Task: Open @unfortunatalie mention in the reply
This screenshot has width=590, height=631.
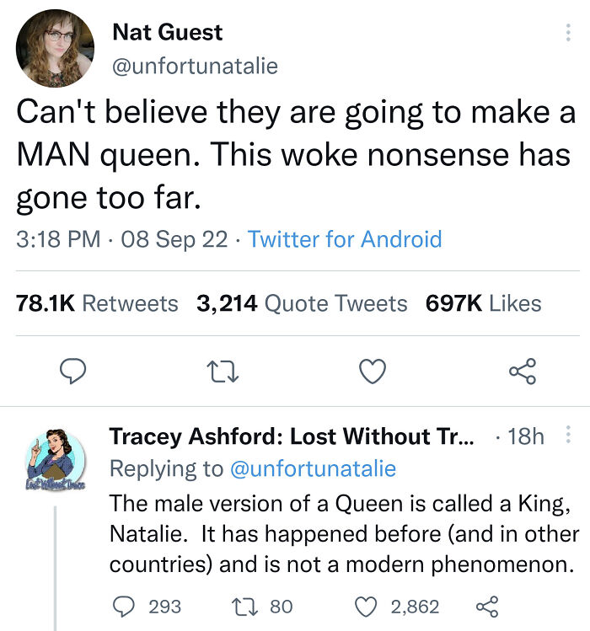Action: coord(313,468)
